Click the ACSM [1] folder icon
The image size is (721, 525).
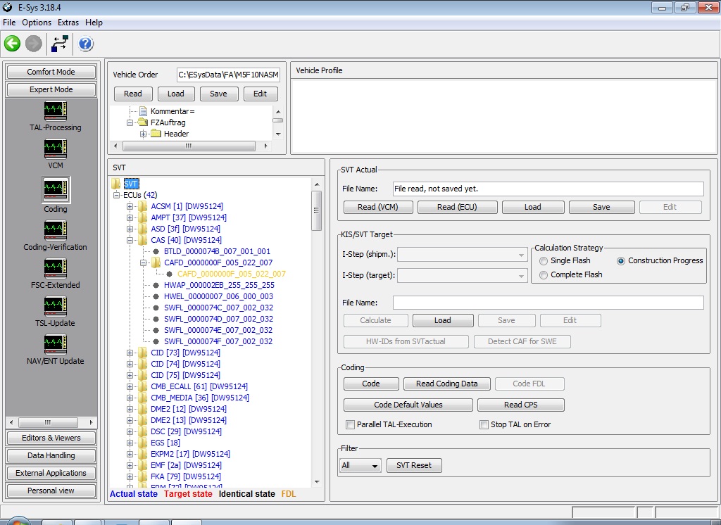pos(142,206)
